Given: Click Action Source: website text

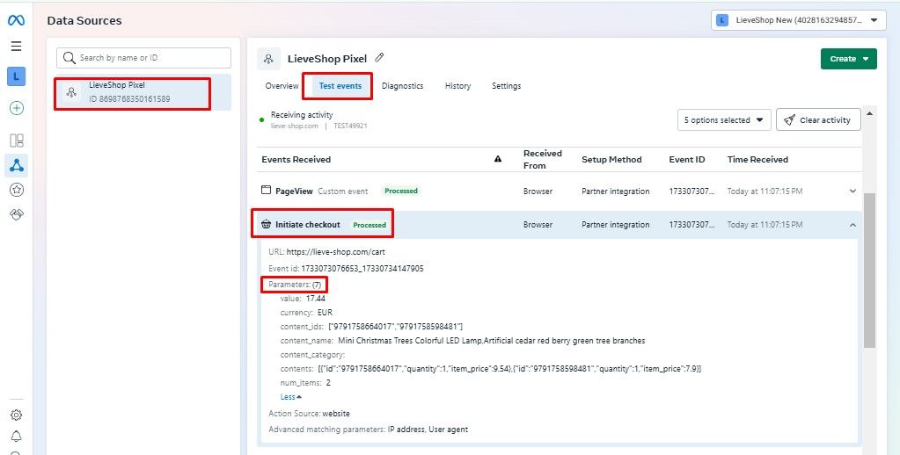Looking at the screenshot, I should (x=309, y=413).
